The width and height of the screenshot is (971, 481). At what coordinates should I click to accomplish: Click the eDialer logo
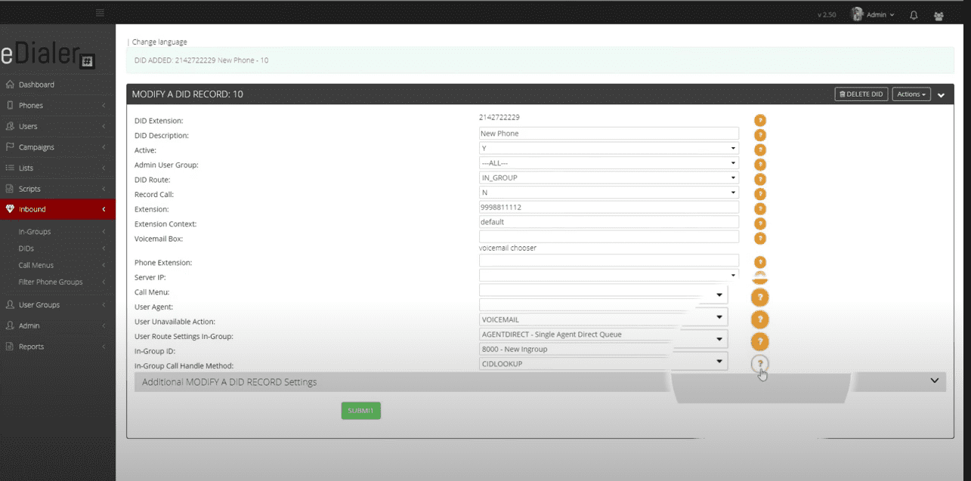[x=47, y=55]
